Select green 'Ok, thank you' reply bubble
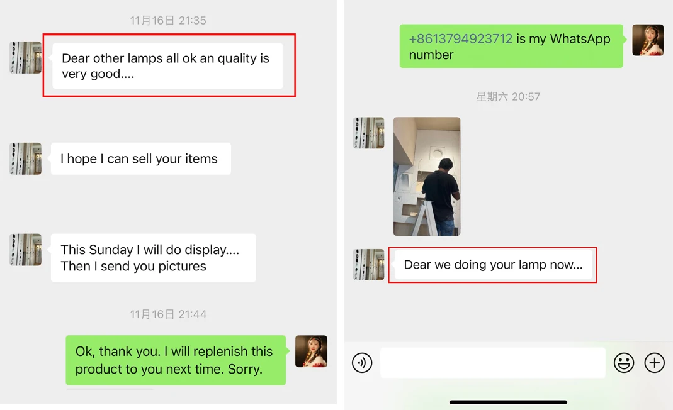673x410 pixels. pyautogui.click(x=176, y=360)
